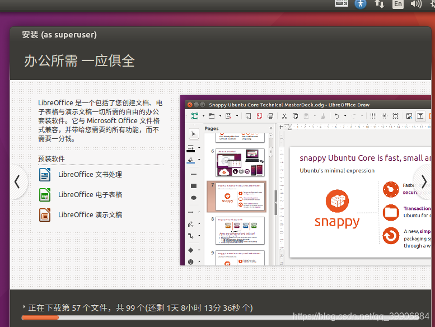
Task: Click the on-screen keyboard indicator icon
Action: pos(342,3)
